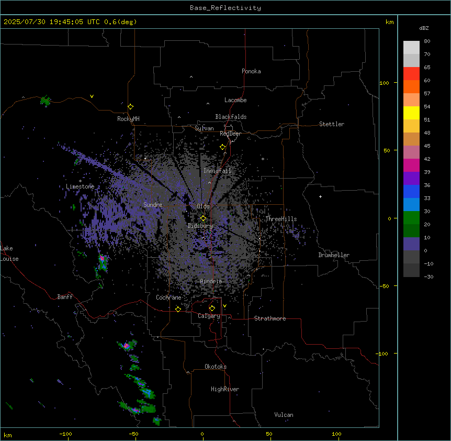The width and height of the screenshot is (451, 441).
Task: Click the RockyMH label
Action: pos(128,119)
